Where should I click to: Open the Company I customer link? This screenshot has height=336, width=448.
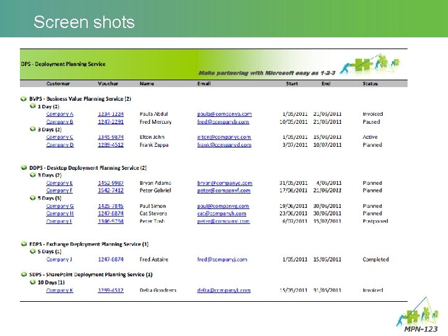point(59,221)
